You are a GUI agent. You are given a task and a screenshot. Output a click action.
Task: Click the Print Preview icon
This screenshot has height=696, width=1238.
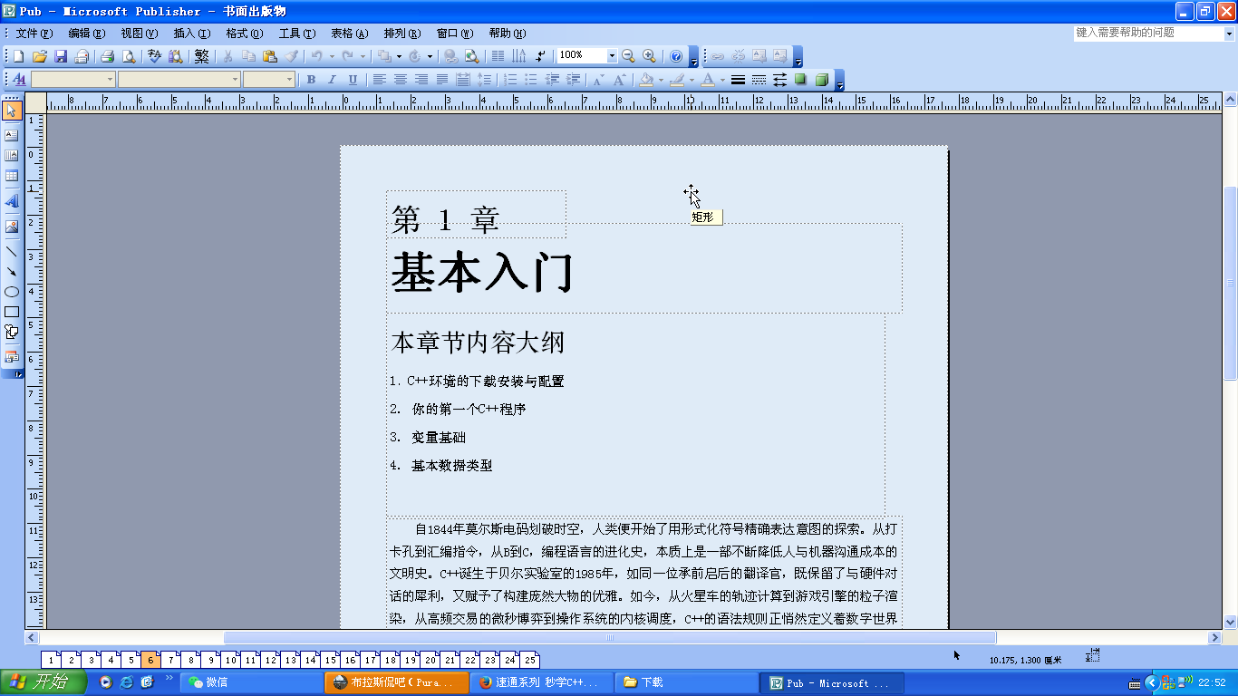[129, 56]
